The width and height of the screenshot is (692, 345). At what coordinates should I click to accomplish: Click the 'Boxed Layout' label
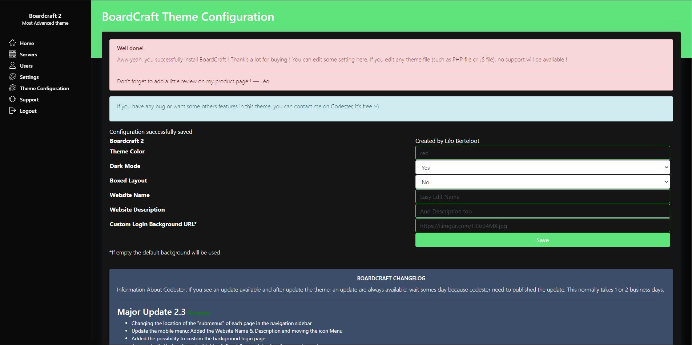pos(128,180)
